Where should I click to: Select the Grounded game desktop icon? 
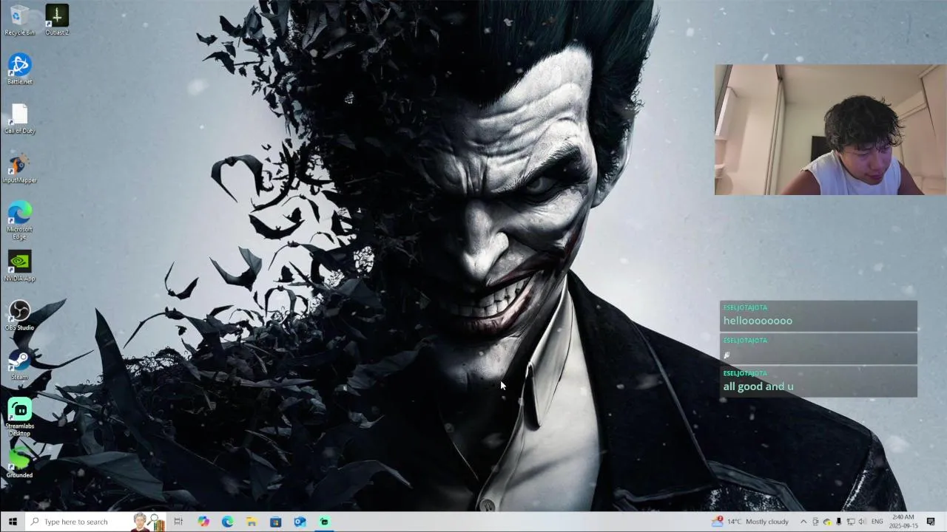click(x=19, y=463)
